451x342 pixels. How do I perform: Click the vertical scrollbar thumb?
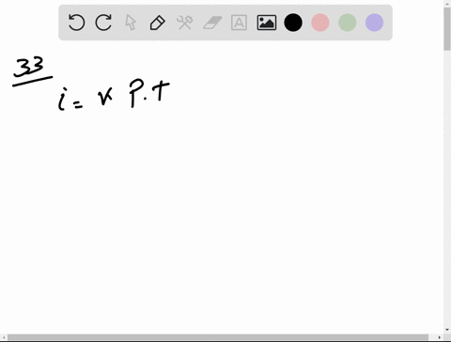(x=447, y=29)
